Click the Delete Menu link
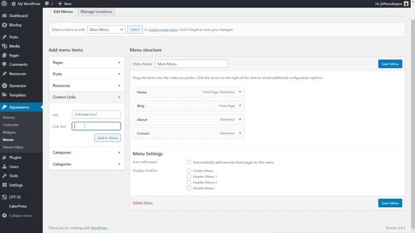 click(143, 203)
